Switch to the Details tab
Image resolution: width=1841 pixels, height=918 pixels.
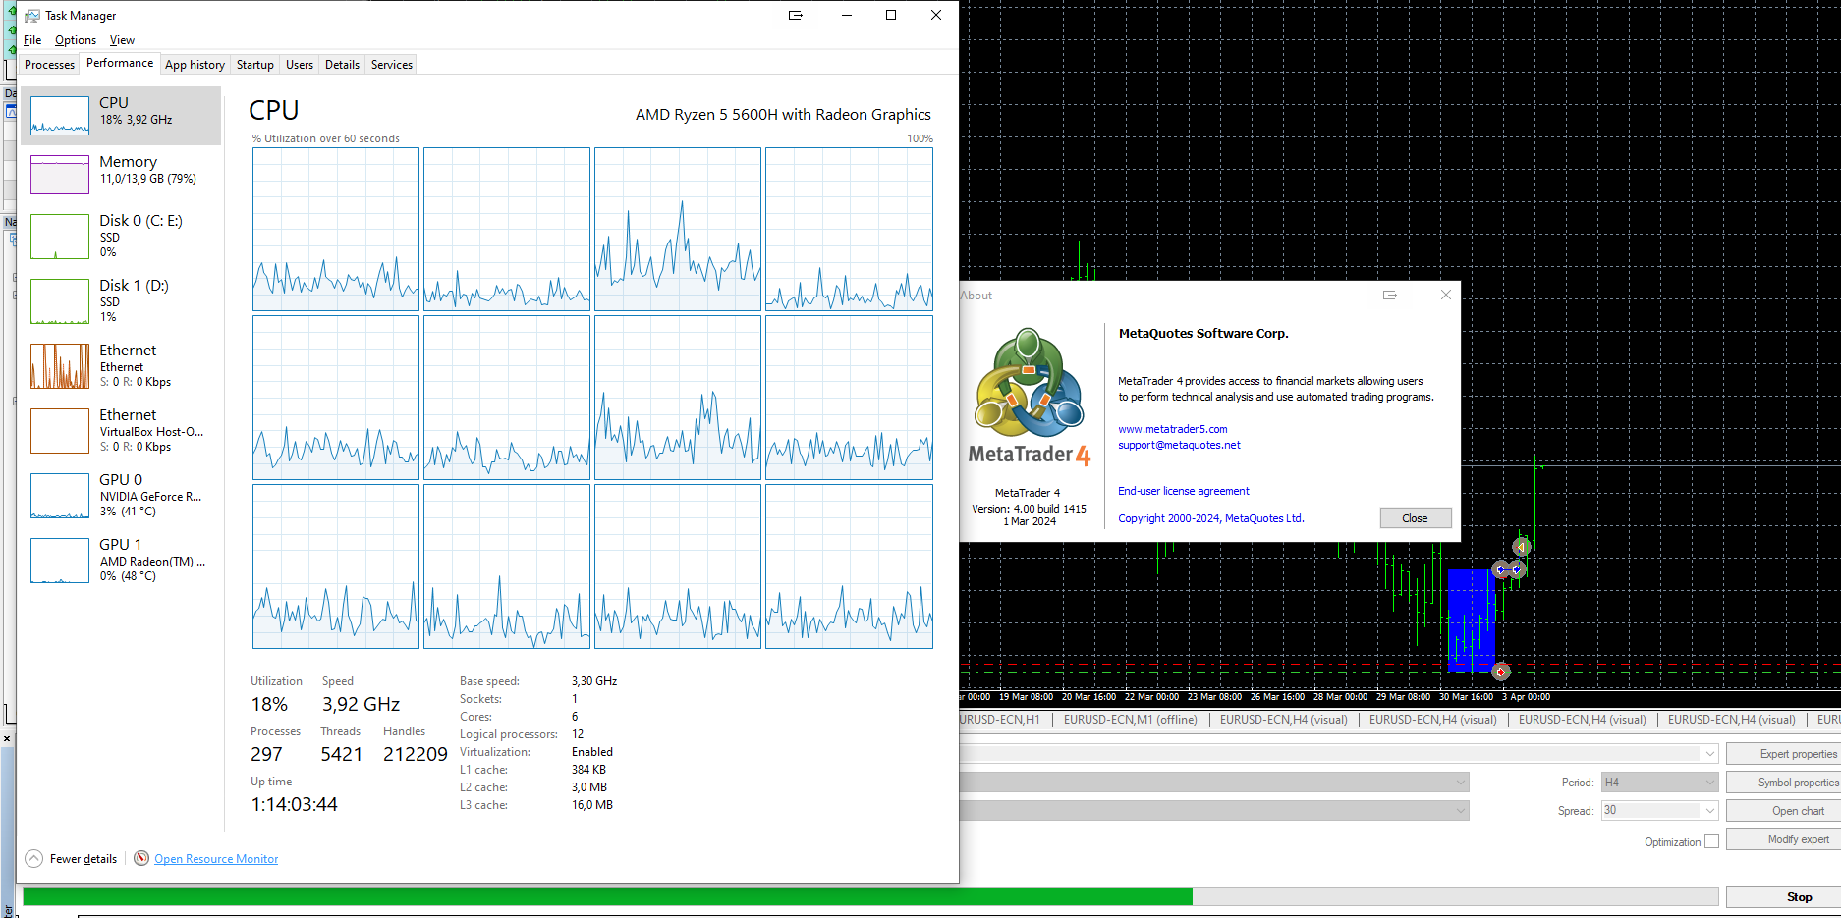coord(342,65)
